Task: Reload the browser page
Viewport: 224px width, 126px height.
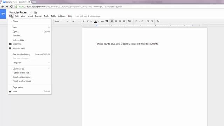Action: 12,6
